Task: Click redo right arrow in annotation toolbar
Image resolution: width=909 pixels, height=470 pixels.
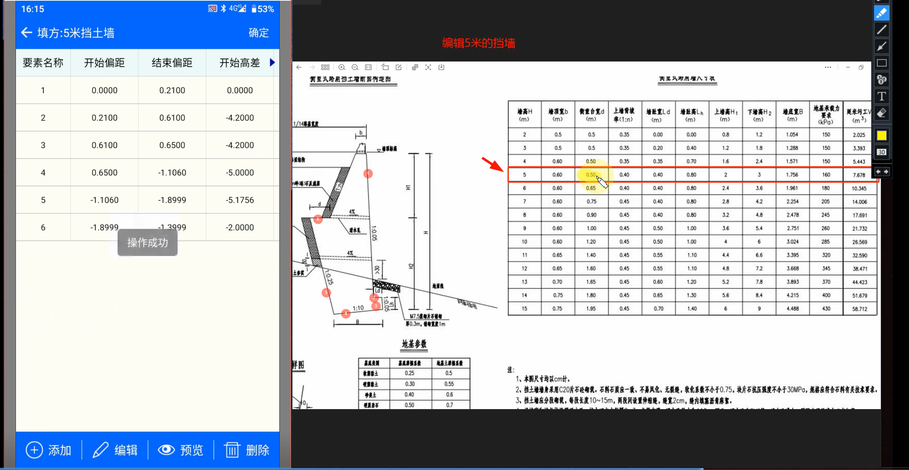Action: point(886,172)
